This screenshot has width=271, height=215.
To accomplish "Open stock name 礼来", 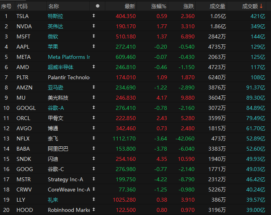I will [x=53, y=200].
